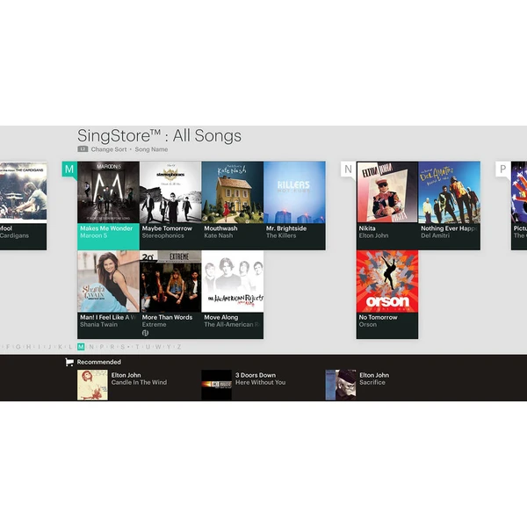The image size is (527, 527).
Task: Click 'Del Amitri' artist label
Action: [436, 235]
